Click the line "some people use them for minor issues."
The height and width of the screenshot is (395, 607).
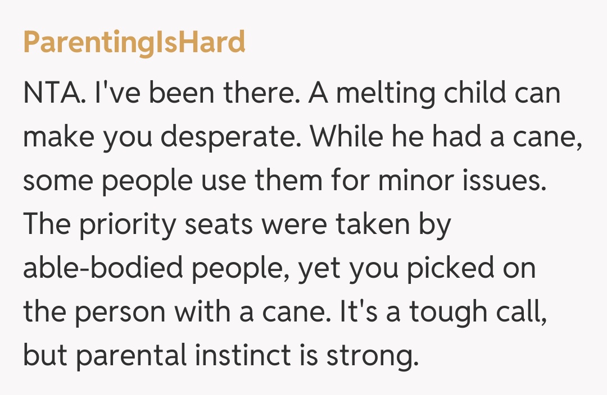(284, 181)
